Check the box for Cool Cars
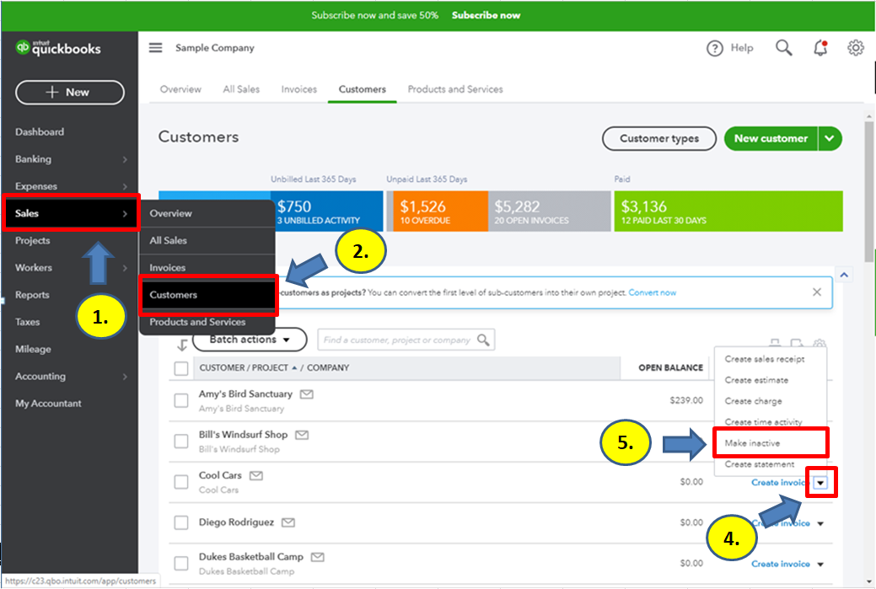This screenshot has height=589, width=876. pos(181,482)
